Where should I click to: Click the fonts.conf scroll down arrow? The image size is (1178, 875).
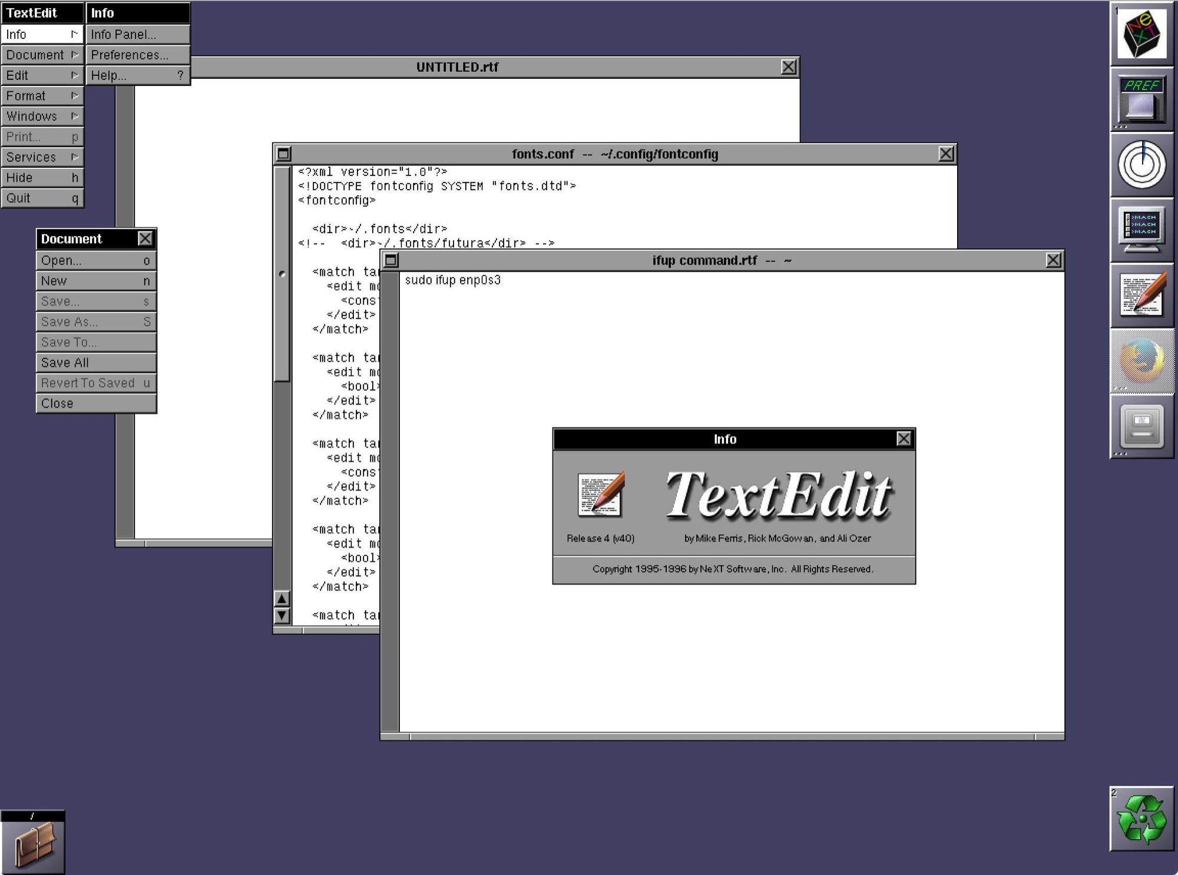point(282,616)
